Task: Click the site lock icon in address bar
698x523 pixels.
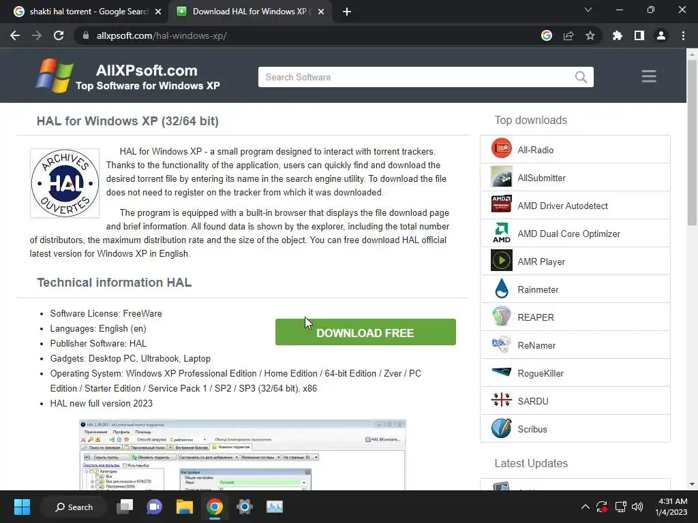Action: coord(85,35)
